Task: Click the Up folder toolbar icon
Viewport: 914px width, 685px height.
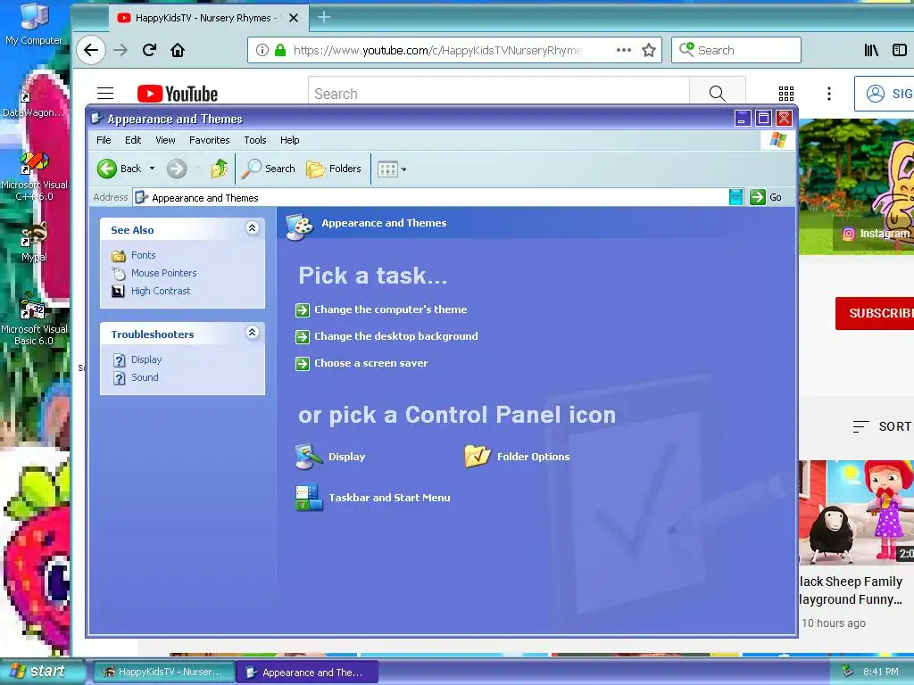Action: [220, 169]
